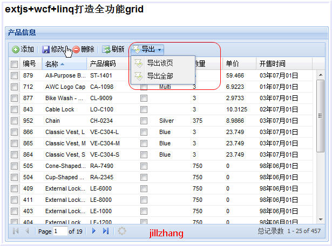The height and width of the screenshot is (246, 332).
Task: Sort by the Name (名称) column header
Action: [56, 64]
